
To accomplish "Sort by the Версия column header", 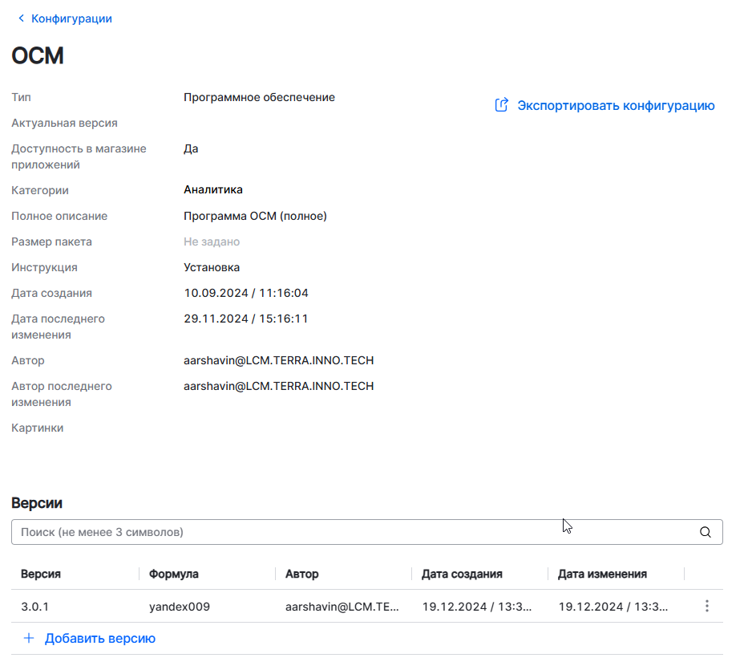I will 41,574.
